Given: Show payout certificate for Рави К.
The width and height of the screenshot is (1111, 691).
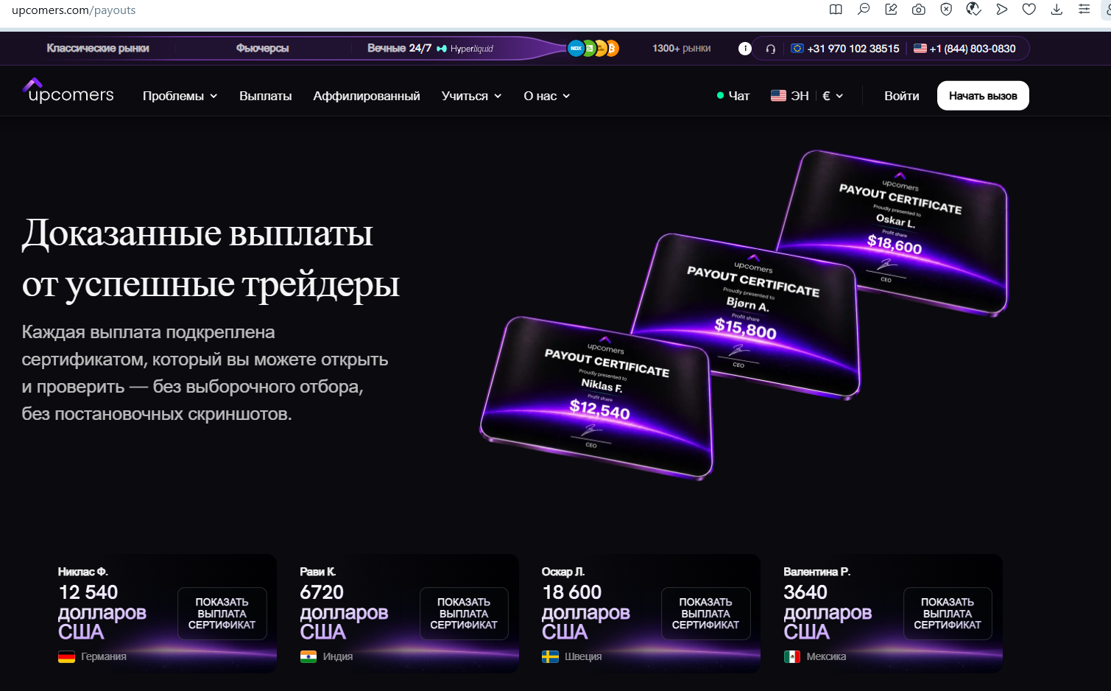Looking at the screenshot, I should pyautogui.click(x=464, y=614).
